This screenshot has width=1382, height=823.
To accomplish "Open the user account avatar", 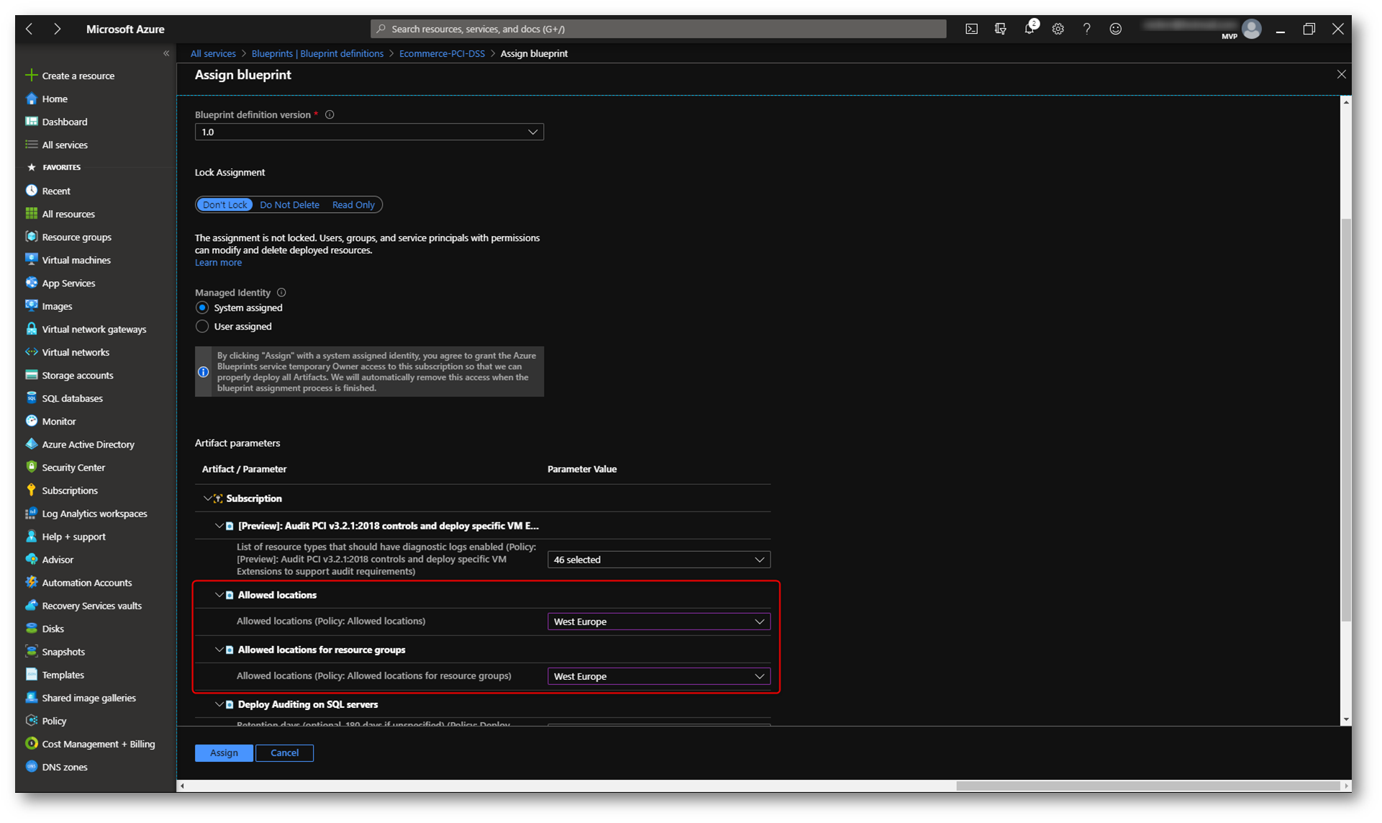I will click(1252, 29).
